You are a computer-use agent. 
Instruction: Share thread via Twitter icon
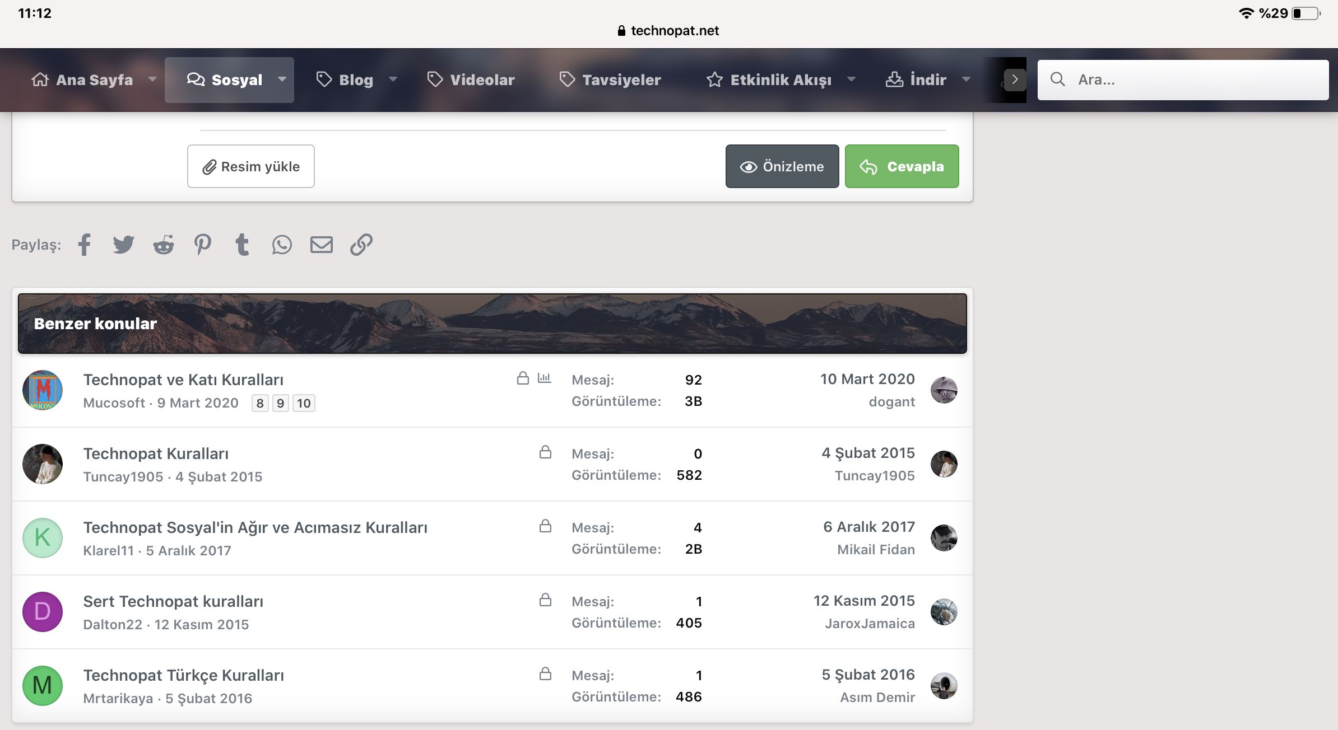click(123, 245)
